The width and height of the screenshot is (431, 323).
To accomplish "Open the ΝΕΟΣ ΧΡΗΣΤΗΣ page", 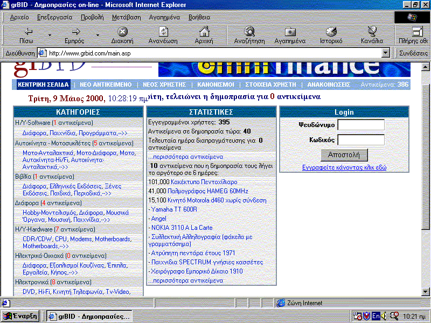I will pyautogui.click(x=164, y=85).
